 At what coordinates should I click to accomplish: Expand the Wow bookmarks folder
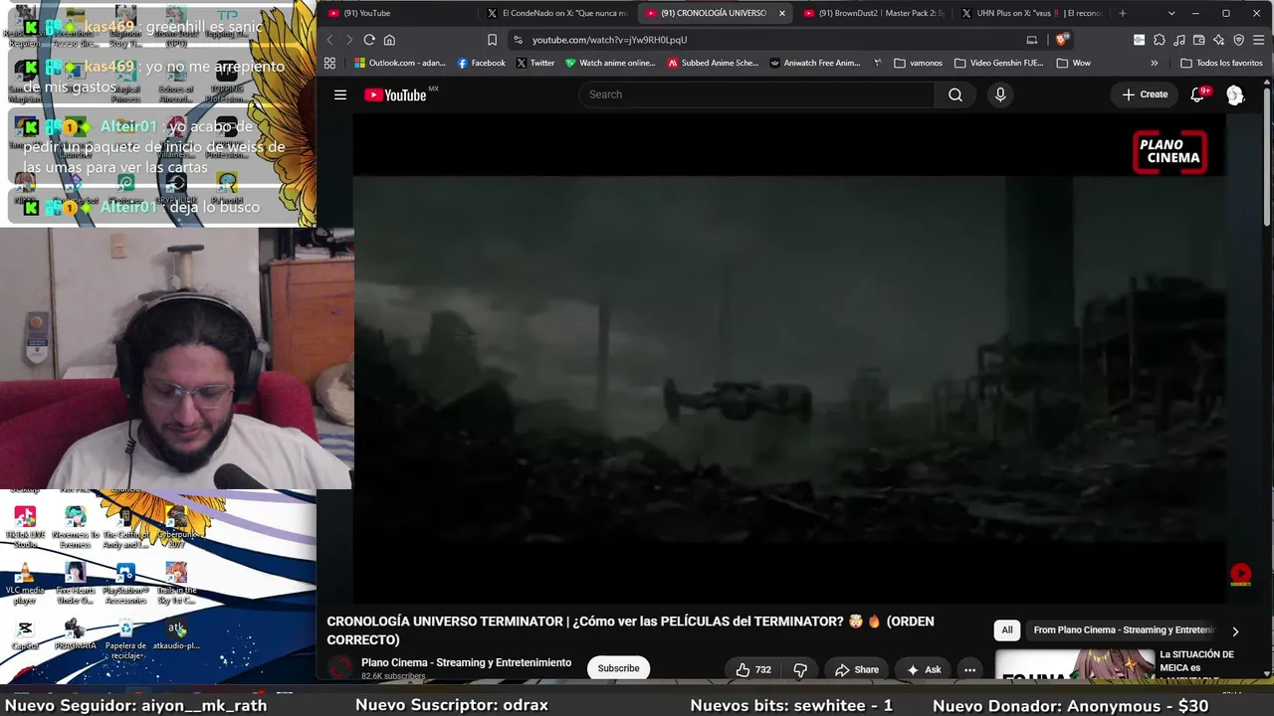1074,63
